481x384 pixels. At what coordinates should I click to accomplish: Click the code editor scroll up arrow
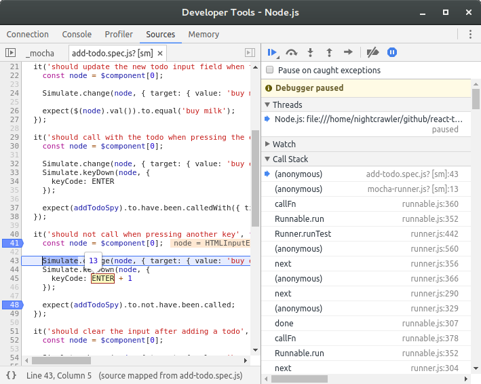[x=255, y=67]
